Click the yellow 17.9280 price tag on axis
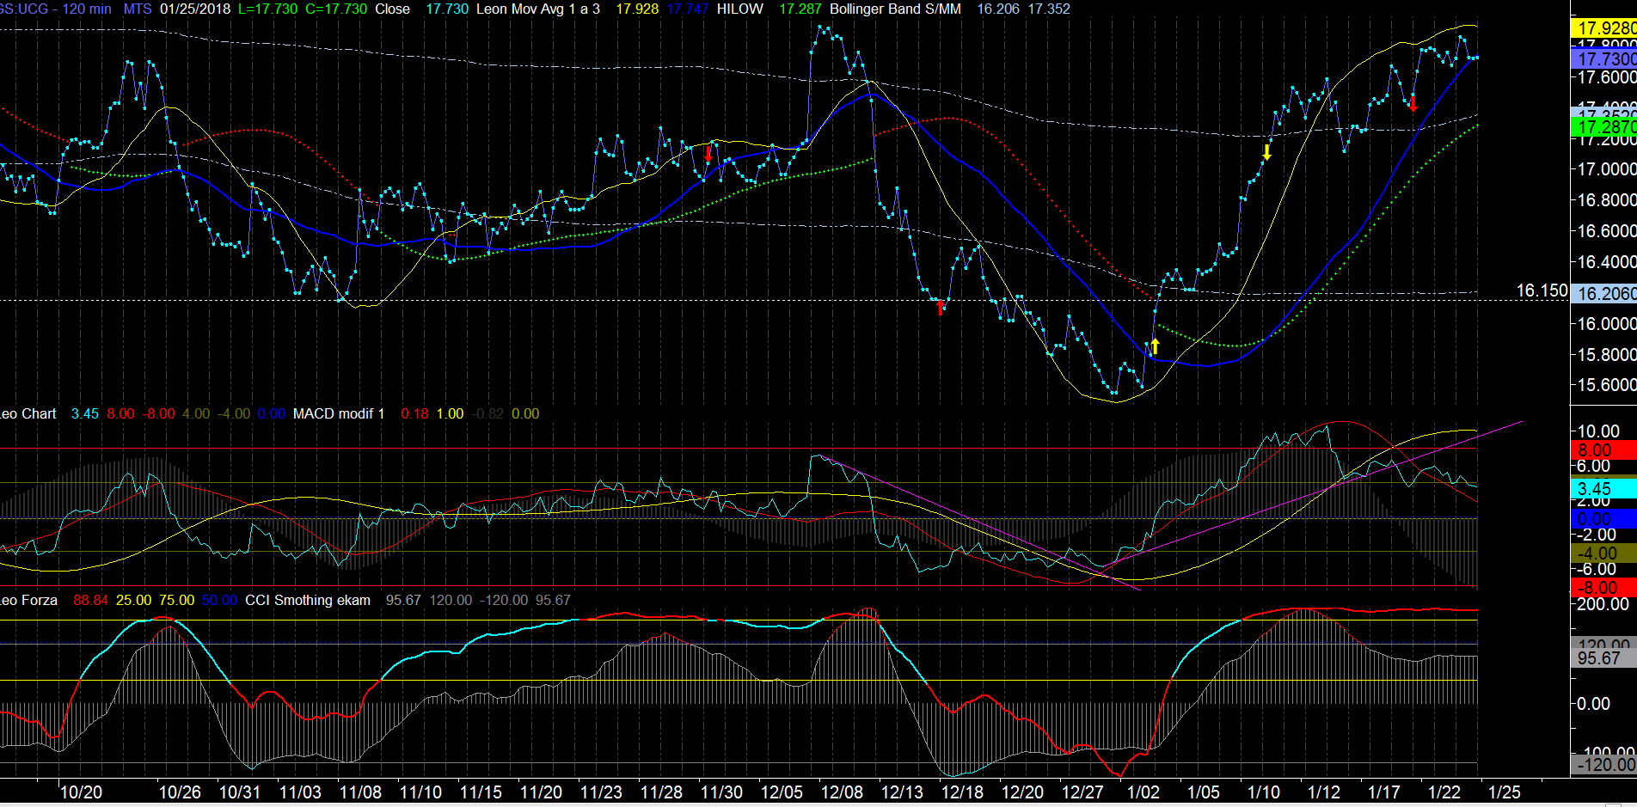Screen dimensions: 1637x807 pyautogui.click(x=1604, y=28)
